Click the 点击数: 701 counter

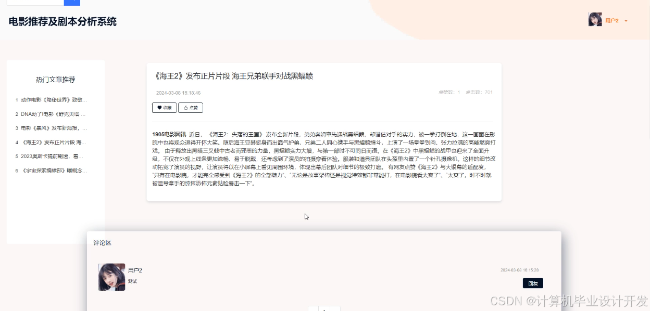pos(479,93)
